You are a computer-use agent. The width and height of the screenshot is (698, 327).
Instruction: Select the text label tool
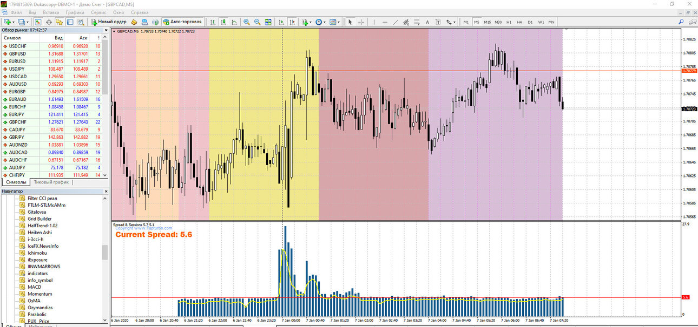point(438,22)
